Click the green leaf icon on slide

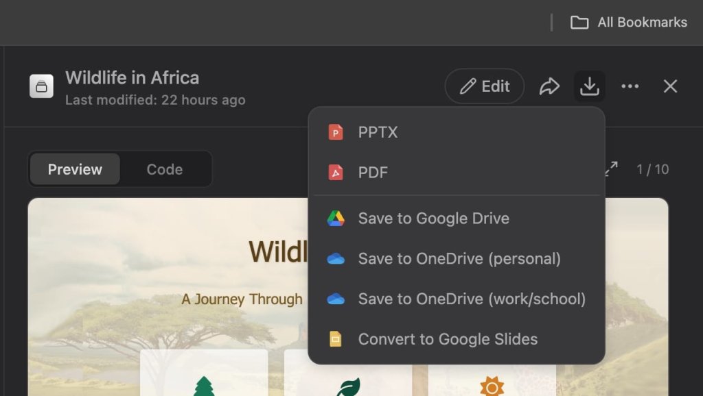click(x=348, y=386)
